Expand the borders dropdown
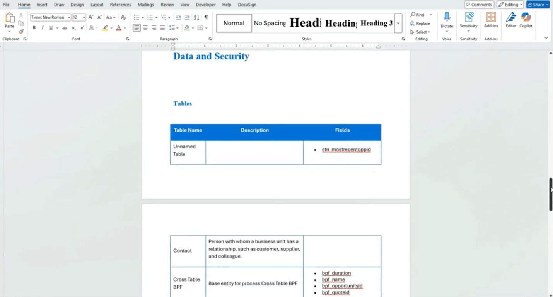The width and height of the screenshot is (553, 297). pyautogui.click(x=207, y=28)
